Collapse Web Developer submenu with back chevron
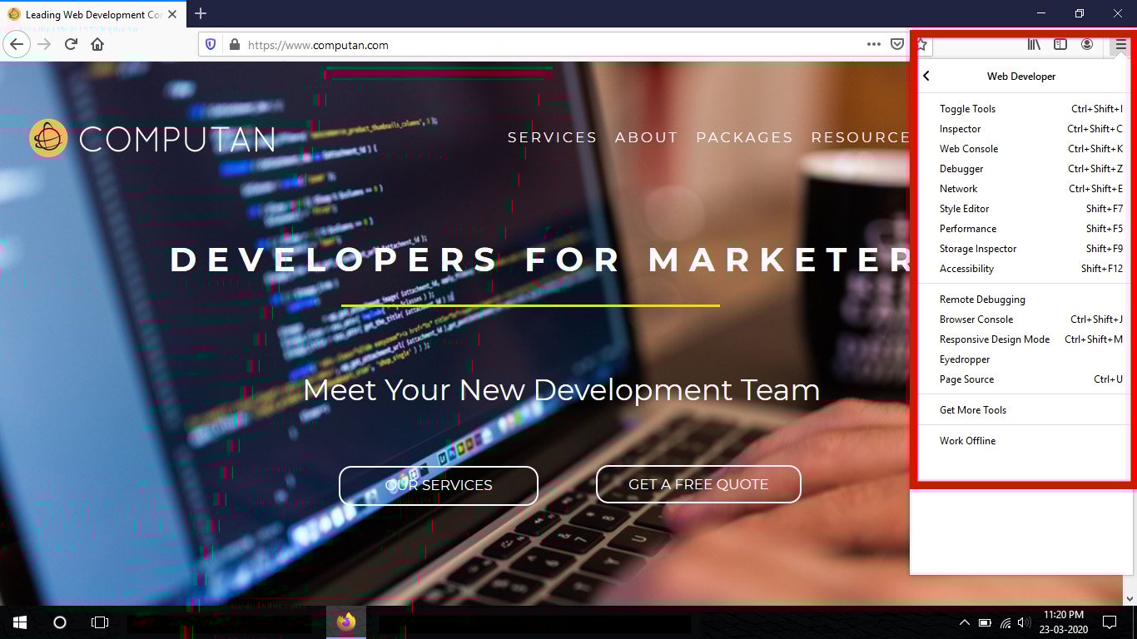Image resolution: width=1137 pixels, height=639 pixels. pos(926,76)
